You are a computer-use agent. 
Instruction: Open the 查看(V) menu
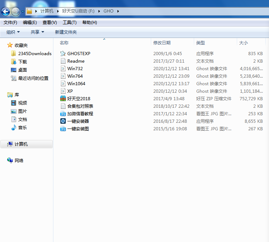pyautogui.click(x=49, y=23)
